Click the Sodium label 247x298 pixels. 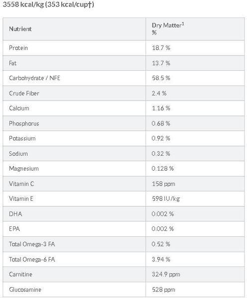18,153
